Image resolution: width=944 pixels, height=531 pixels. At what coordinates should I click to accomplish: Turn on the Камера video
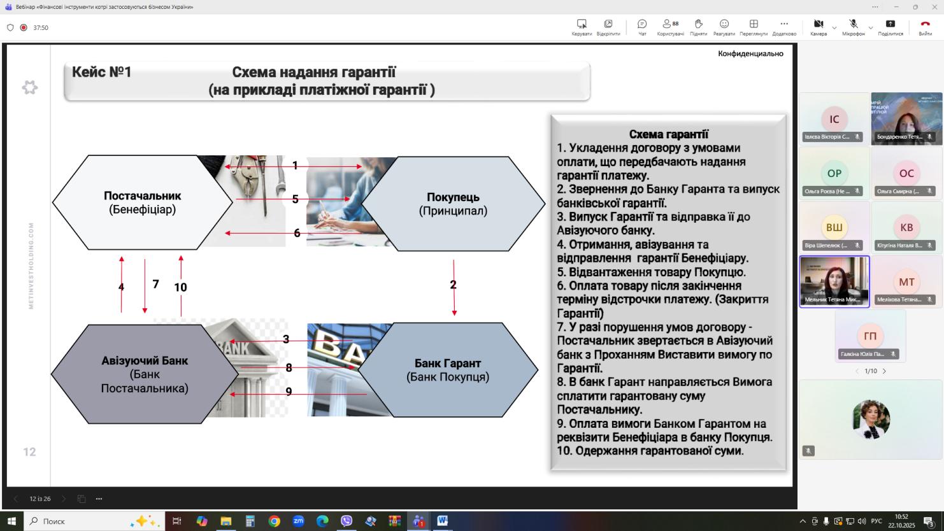tap(818, 27)
